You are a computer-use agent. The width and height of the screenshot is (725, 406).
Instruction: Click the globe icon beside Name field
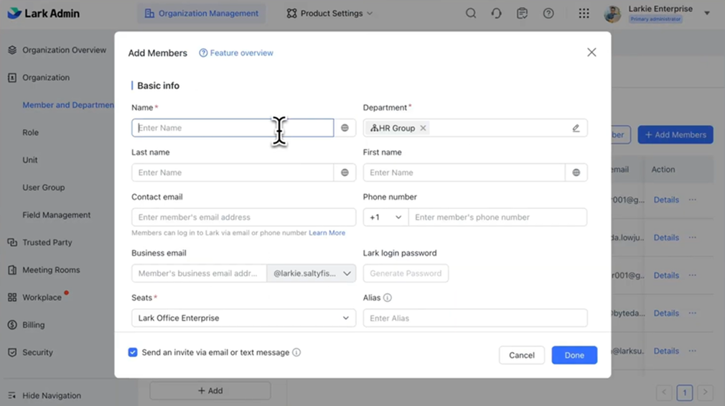345,128
